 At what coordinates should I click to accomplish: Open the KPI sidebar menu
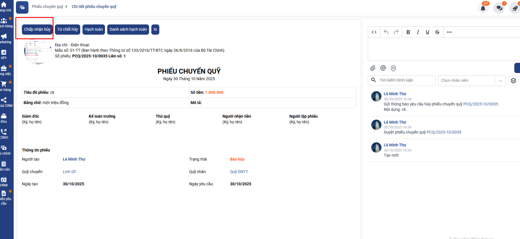coord(4,54)
